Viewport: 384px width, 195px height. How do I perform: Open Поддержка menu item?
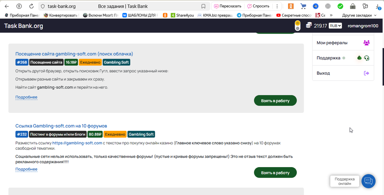[343, 58]
